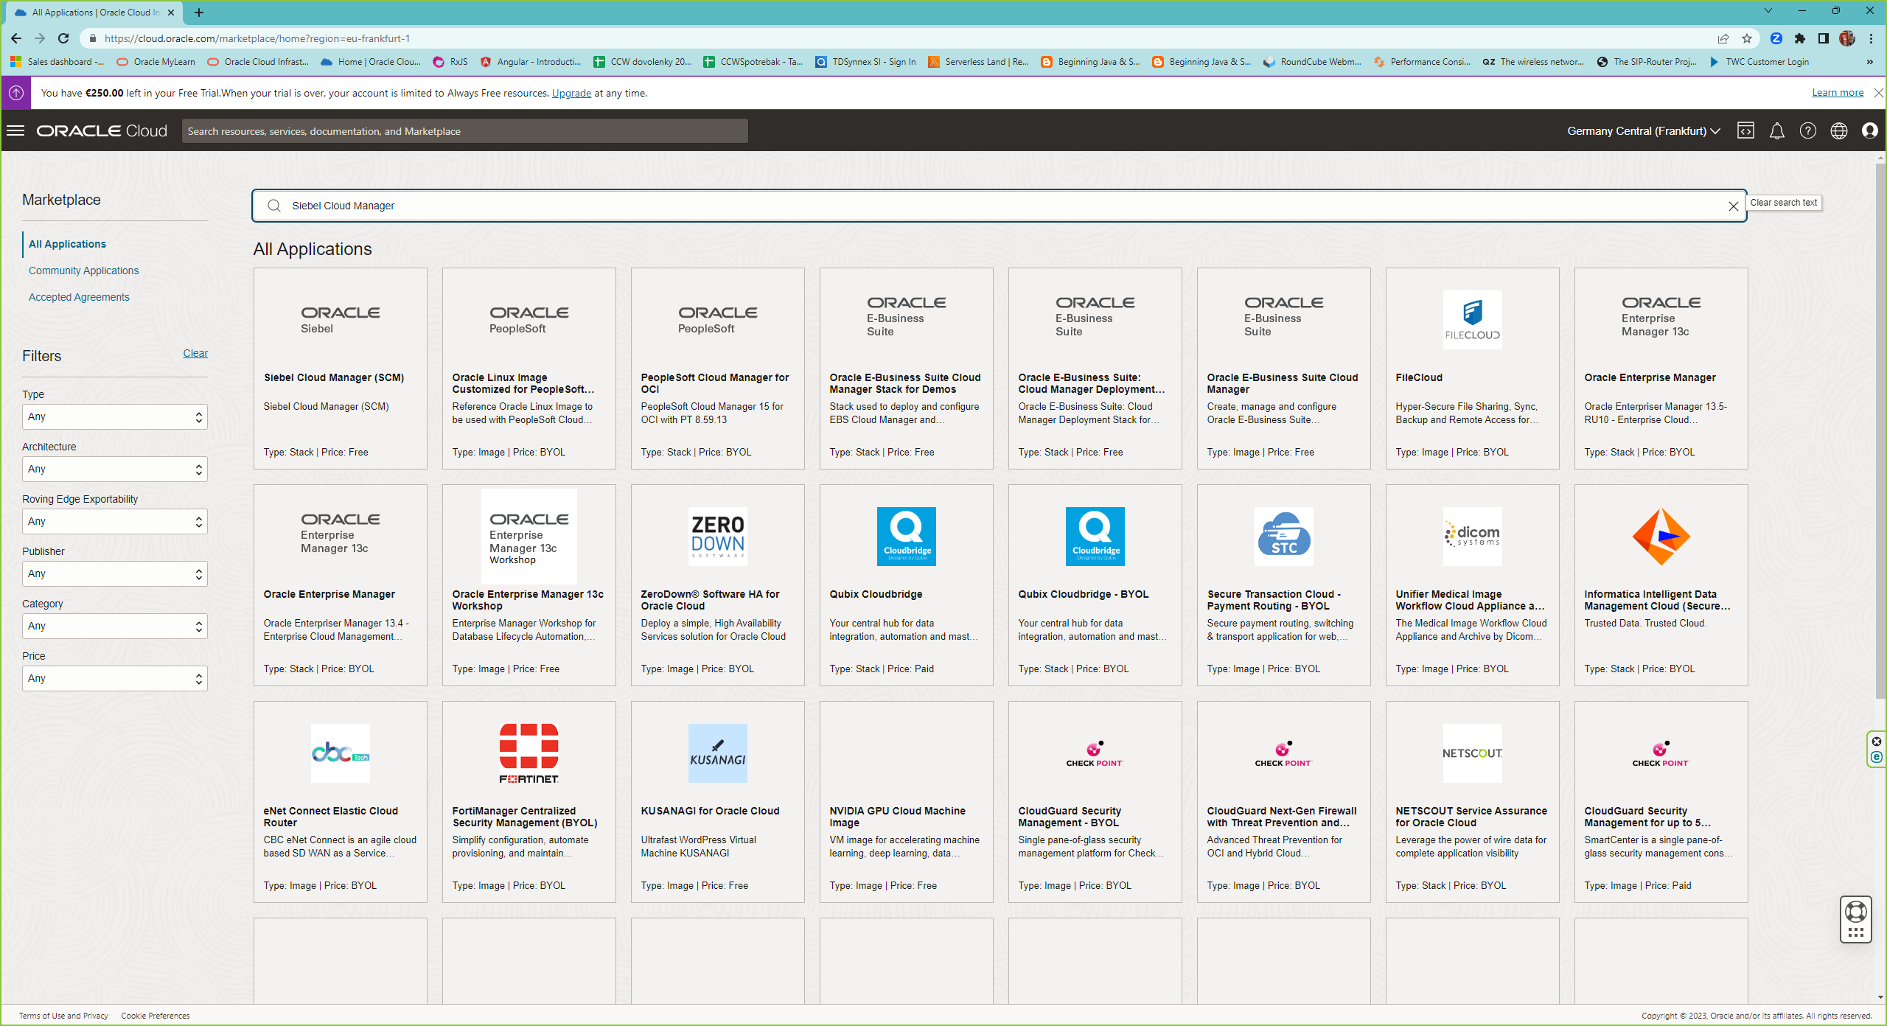Open the Sales dashboard bookmark

pos(57,62)
